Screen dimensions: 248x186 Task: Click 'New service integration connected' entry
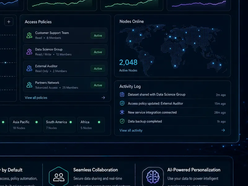152,113
